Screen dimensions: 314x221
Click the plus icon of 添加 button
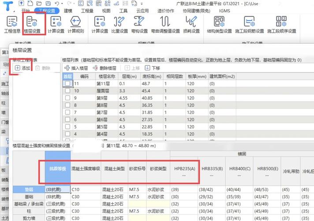[x=18, y=68]
